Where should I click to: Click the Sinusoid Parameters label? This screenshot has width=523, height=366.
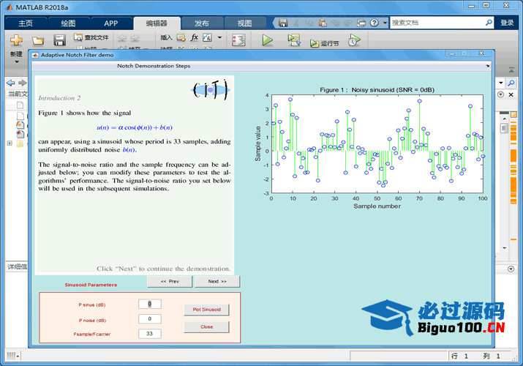pos(91,285)
